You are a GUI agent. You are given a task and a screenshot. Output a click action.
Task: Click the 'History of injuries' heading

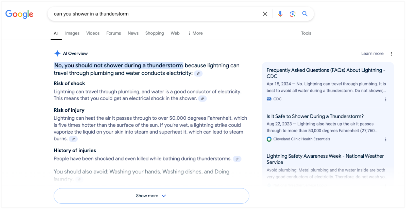(x=75, y=151)
